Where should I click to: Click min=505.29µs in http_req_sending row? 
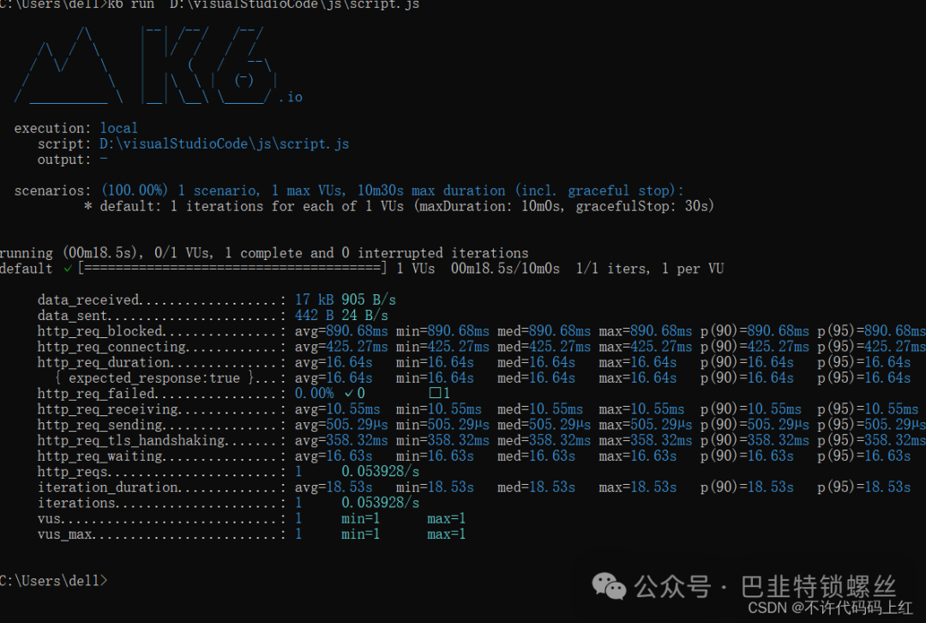(x=442, y=425)
